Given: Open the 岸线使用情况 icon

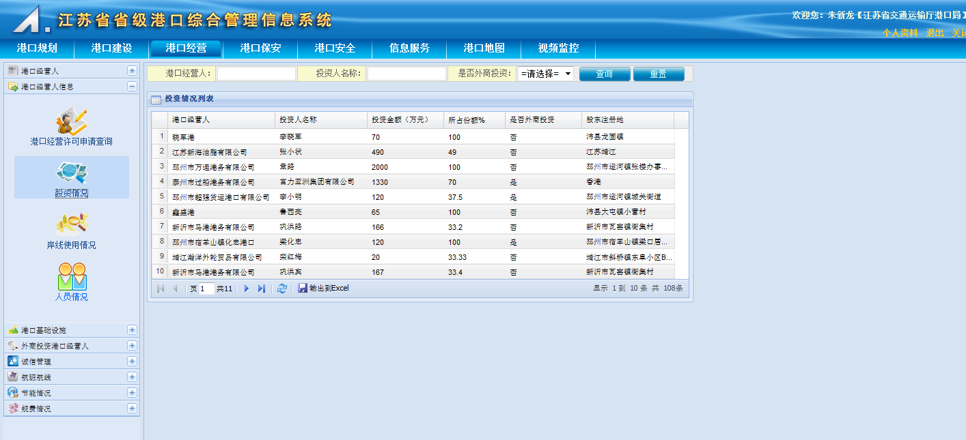Looking at the screenshot, I should click(x=71, y=226).
